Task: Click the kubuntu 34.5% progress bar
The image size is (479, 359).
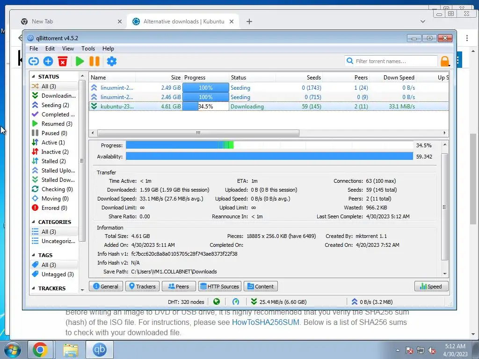Action: click(206, 107)
